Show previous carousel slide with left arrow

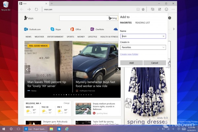pos(27,69)
